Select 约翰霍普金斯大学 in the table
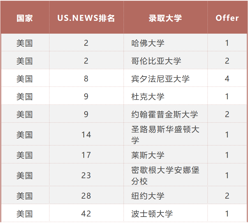The height and width of the screenshot is (223, 248). click(165, 114)
